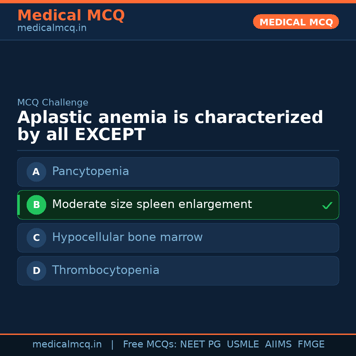Click the Aplastic anemia question text
The image size is (356, 356).
click(170, 126)
